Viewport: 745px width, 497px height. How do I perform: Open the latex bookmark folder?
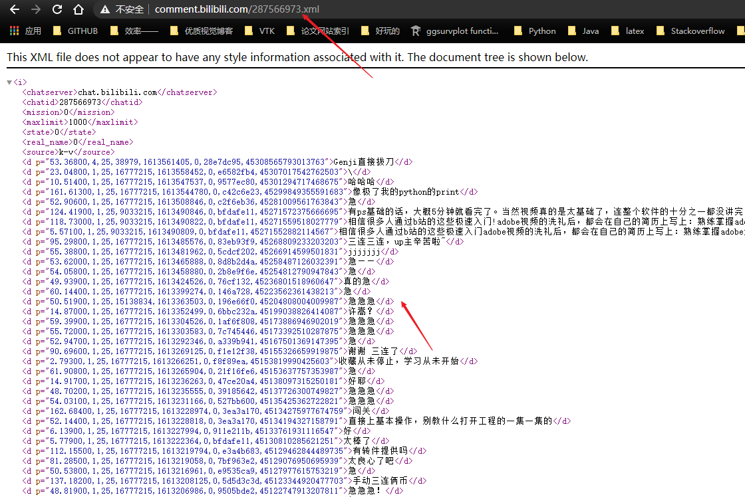(628, 31)
